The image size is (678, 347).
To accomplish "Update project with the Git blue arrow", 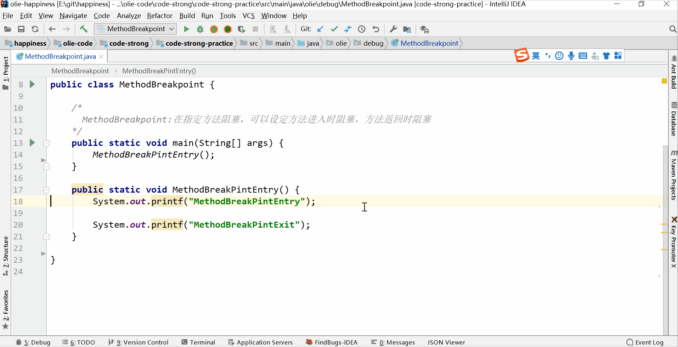I will [x=320, y=29].
